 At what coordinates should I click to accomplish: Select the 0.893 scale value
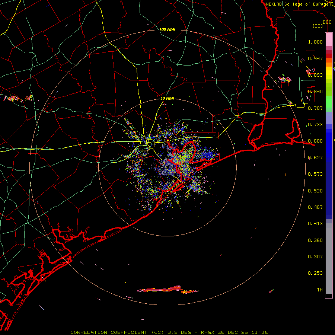(x=315, y=75)
